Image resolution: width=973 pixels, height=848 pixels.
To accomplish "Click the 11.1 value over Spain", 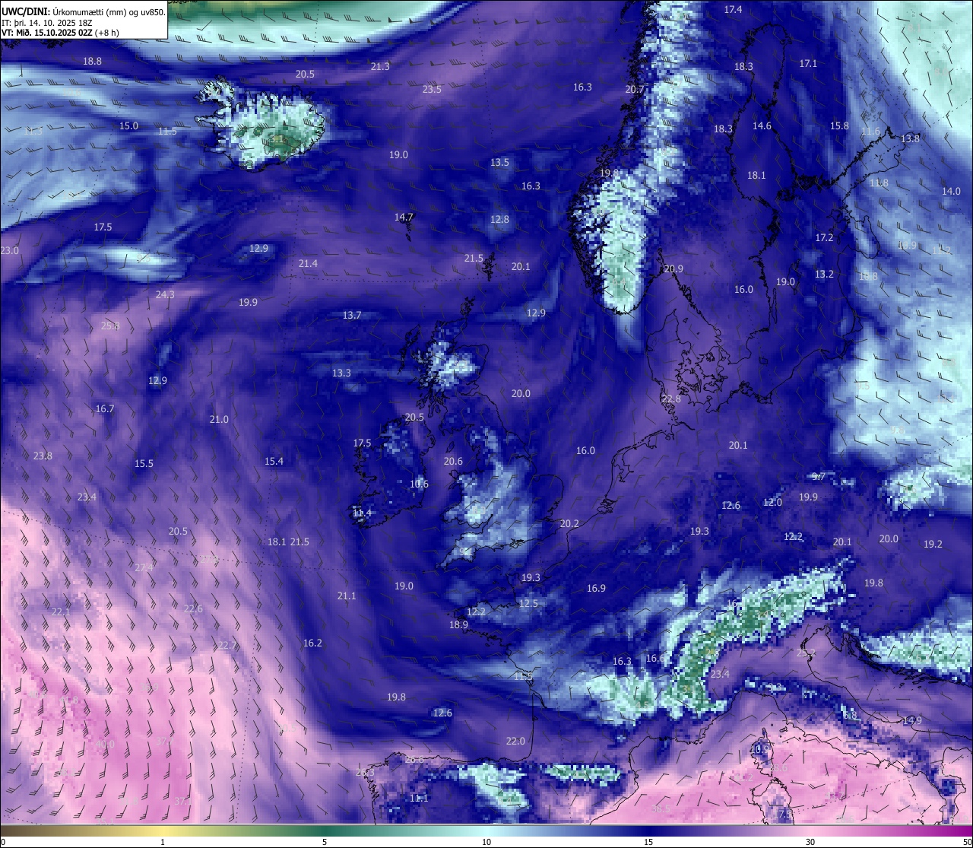I will pyautogui.click(x=419, y=798).
